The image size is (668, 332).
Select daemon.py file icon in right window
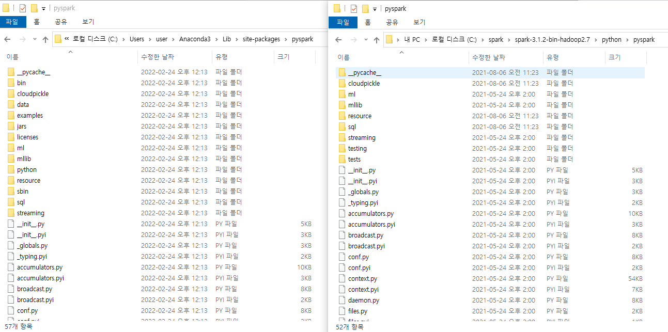[x=343, y=300]
